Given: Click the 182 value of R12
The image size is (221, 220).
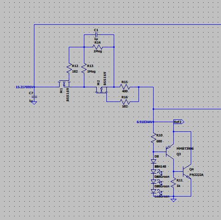Looking at the screenshot, I should (x=75, y=71).
